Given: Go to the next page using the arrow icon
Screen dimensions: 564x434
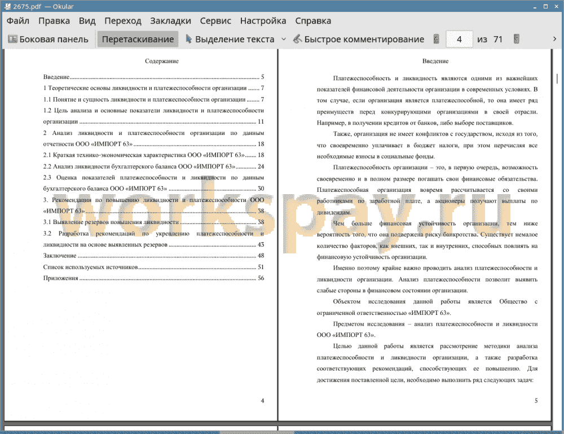Looking at the screenshot, I should coord(517,39).
